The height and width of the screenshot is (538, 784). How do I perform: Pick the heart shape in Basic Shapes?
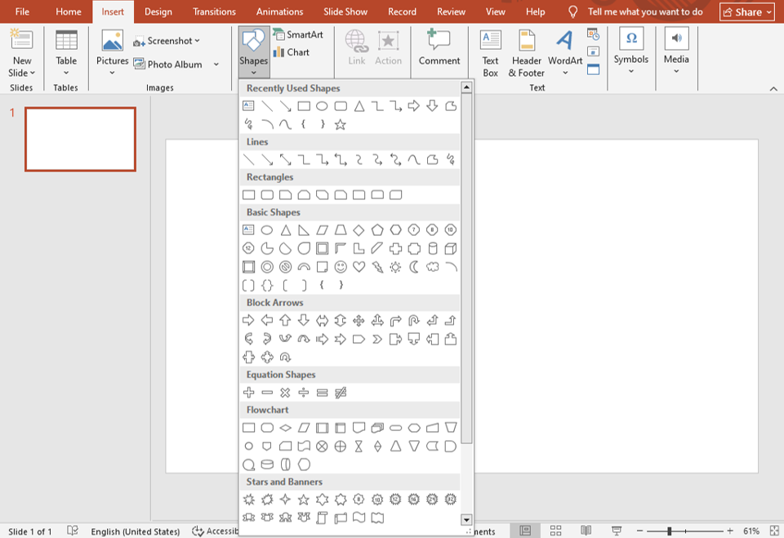coord(359,267)
